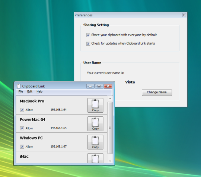Click the device list scrollbar thumb
Screen dimensions: 201x177
[x=110, y=128]
